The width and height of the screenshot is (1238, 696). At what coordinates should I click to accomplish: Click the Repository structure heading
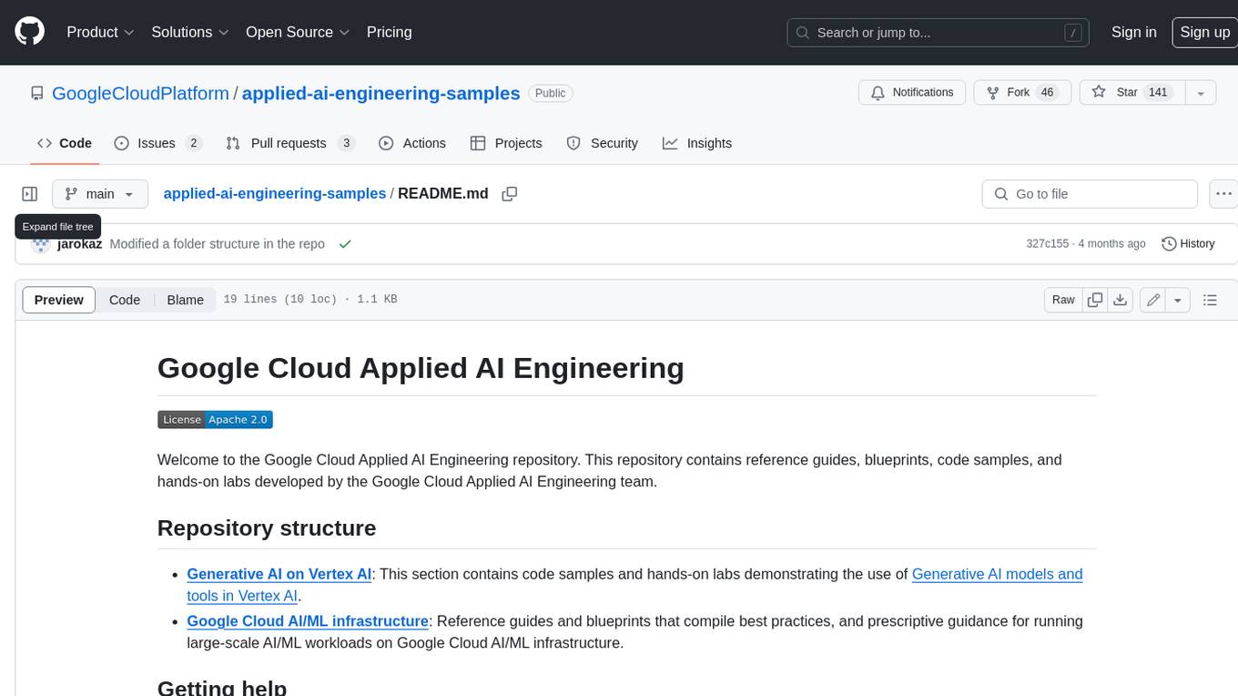(x=267, y=528)
